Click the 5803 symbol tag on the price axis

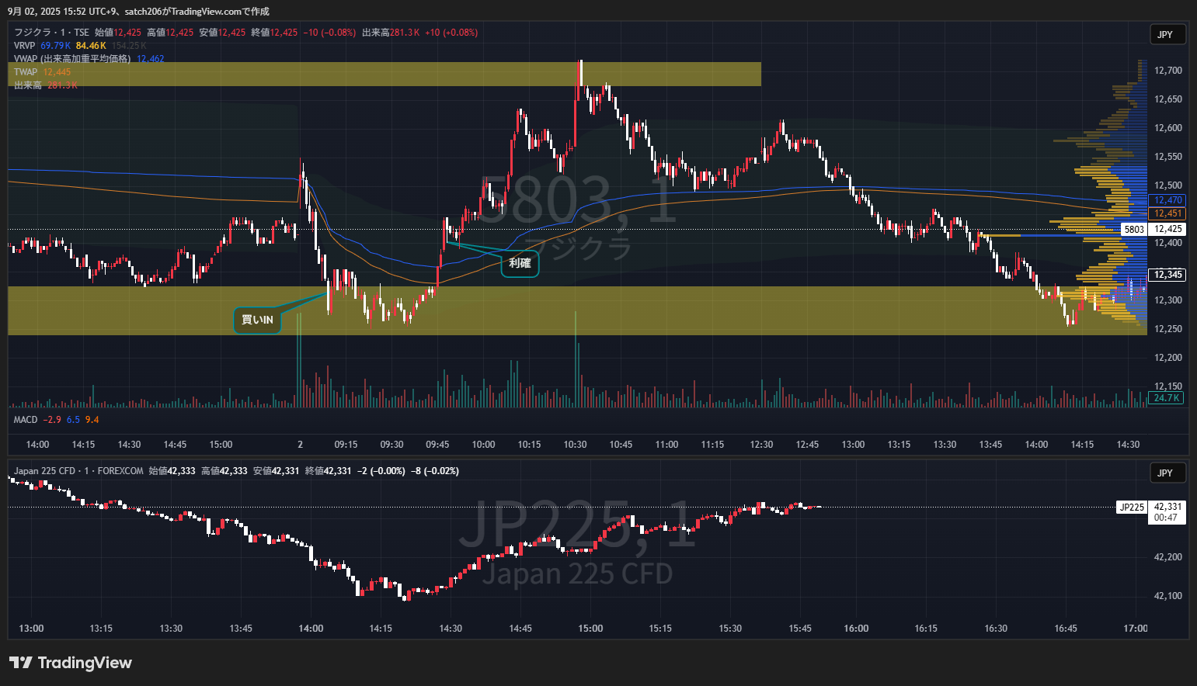(1134, 230)
